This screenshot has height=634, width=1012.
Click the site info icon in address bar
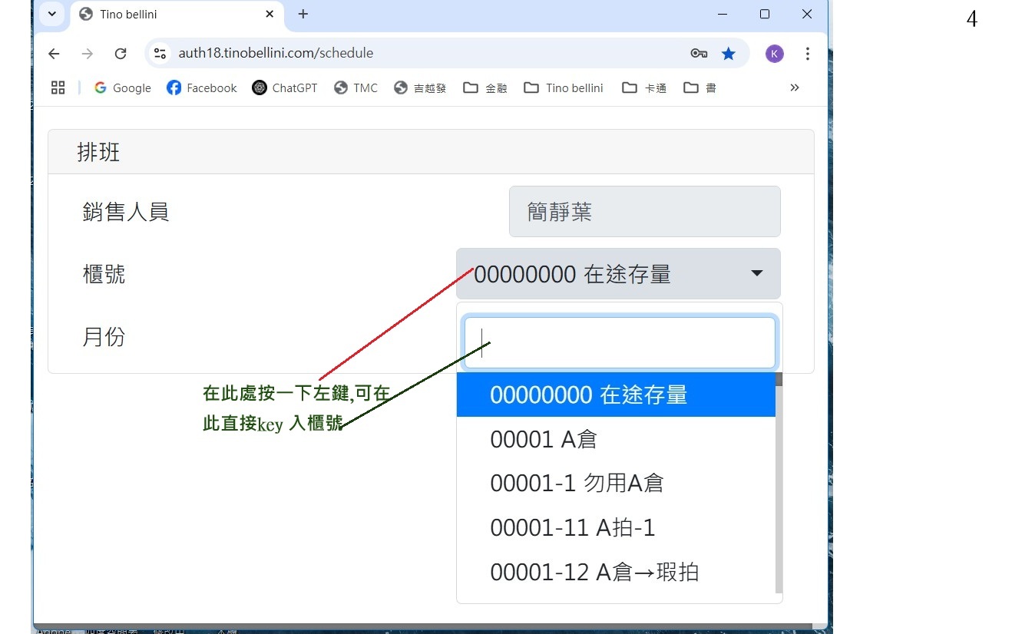160,54
